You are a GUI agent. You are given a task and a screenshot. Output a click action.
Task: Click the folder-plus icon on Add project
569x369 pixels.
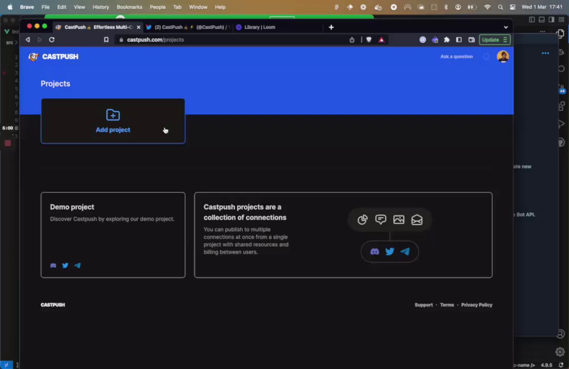click(113, 115)
